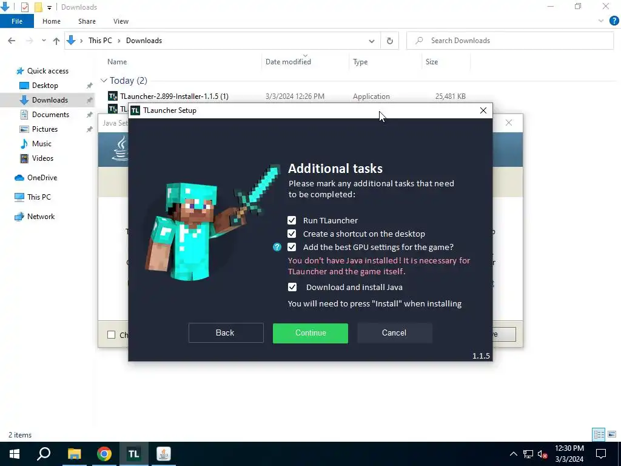Click the Java installer taskbar icon

(x=164, y=454)
